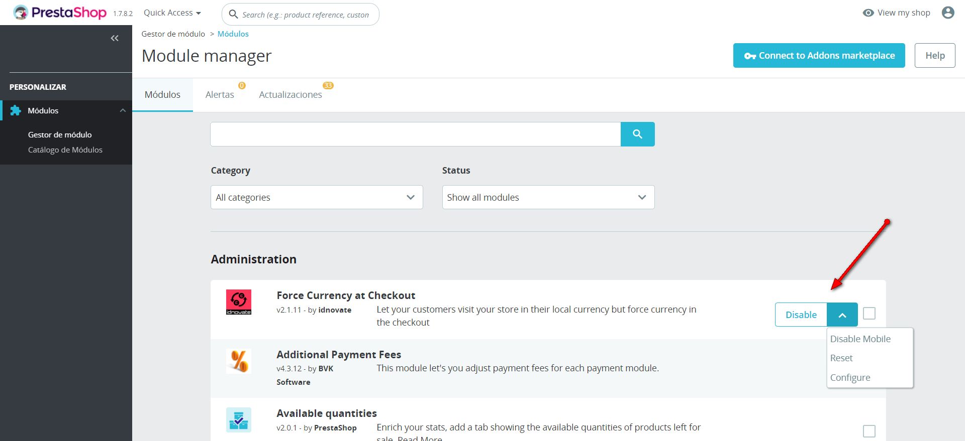Click the Additional Payment Fees percent icon

(239, 361)
